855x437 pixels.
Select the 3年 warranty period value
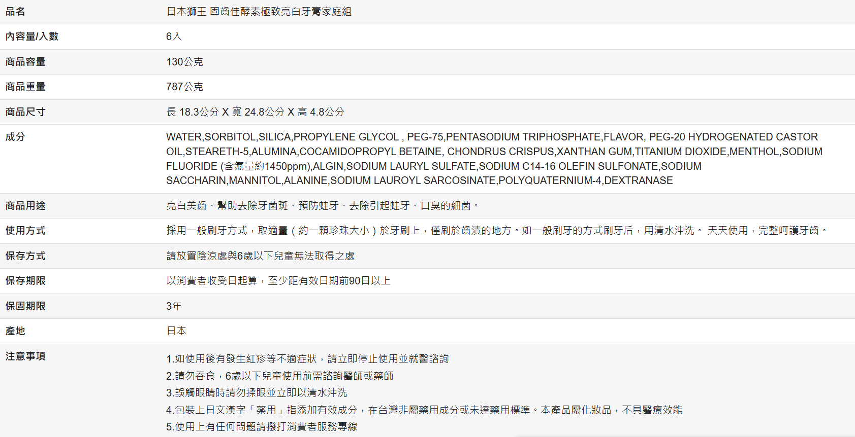coord(174,306)
